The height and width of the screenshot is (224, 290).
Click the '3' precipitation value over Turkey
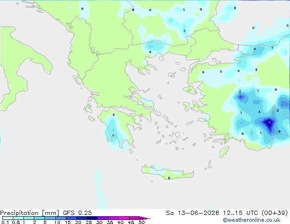click(278, 110)
